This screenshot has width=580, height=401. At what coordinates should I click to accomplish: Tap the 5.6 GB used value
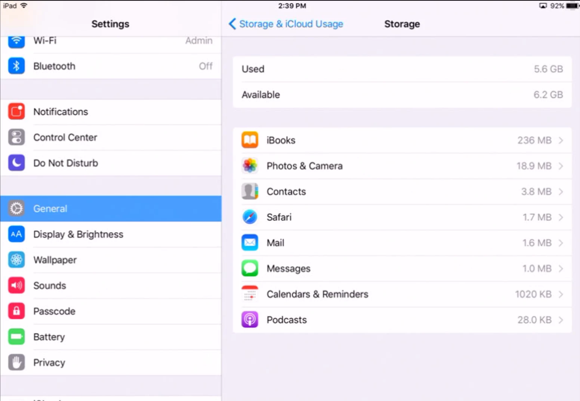pyautogui.click(x=548, y=69)
